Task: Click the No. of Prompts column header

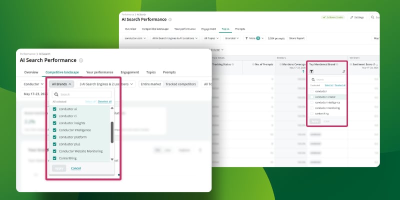Action: pyautogui.click(x=263, y=64)
